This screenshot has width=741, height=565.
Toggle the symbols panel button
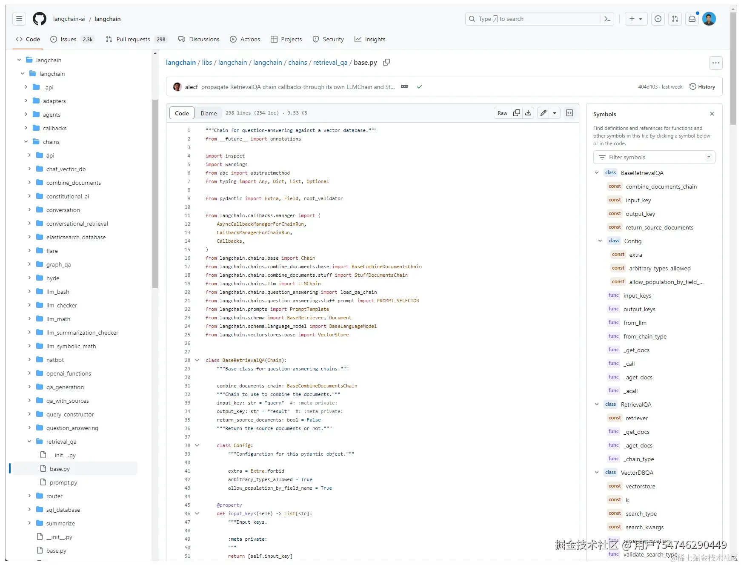click(569, 113)
